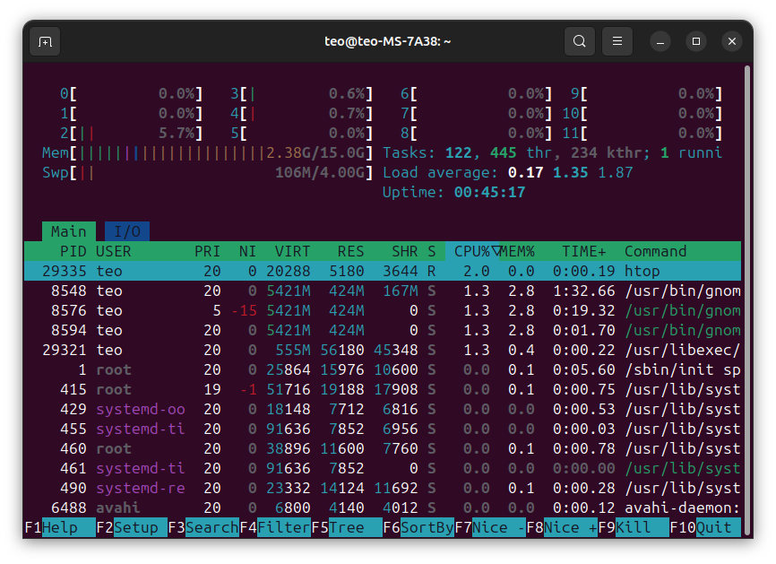Viewport: 776px width, 564px height.
Task: Sort by the USER column header
Action: click(x=114, y=252)
